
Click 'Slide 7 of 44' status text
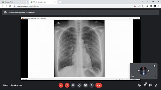pos(25,79)
